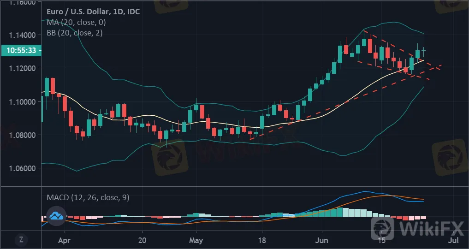Click the 20 date label on time axis

pos(142,240)
